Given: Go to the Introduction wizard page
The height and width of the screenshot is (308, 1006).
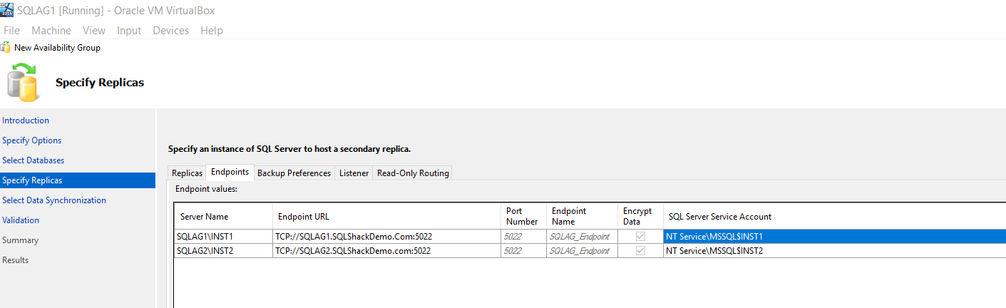Looking at the screenshot, I should pyautogui.click(x=26, y=120).
